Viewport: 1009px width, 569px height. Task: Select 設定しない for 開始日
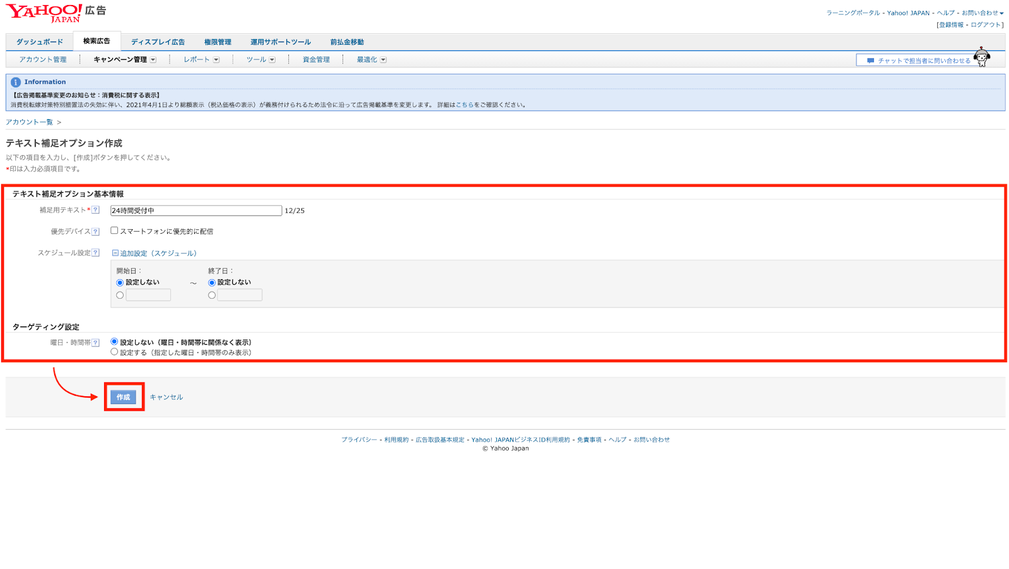click(120, 283)
